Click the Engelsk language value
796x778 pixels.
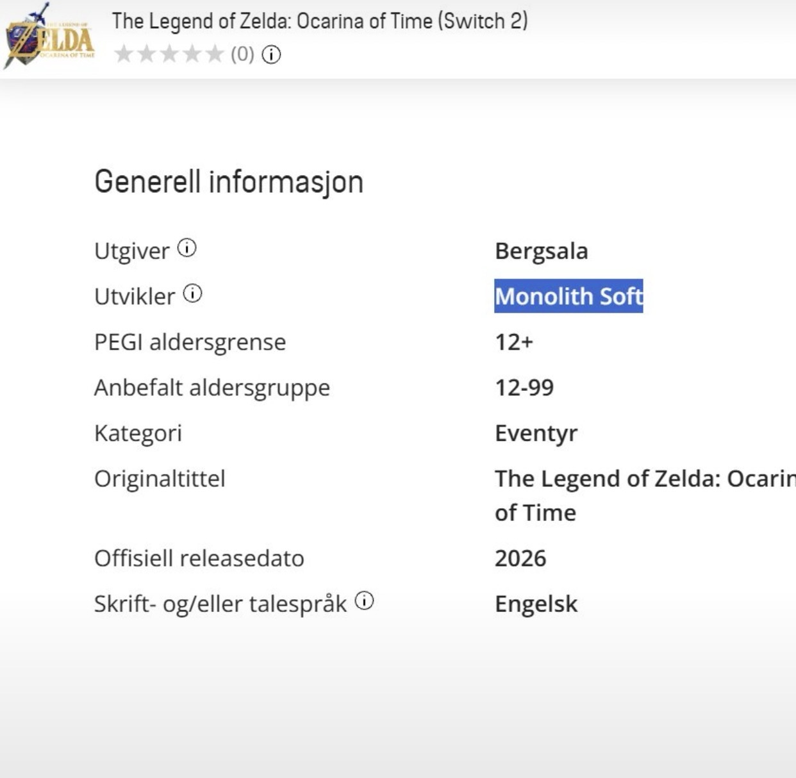point(536,604)
